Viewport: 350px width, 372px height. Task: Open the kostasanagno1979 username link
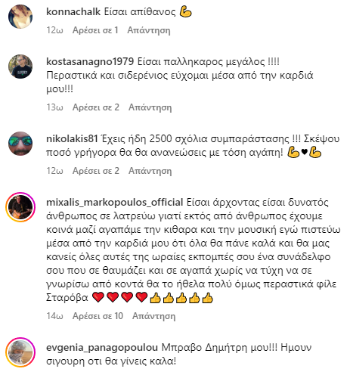click(x=90, y=61)
